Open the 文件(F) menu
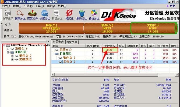The height and width of the screenshot is (107, 180). [x=6, y=6]
